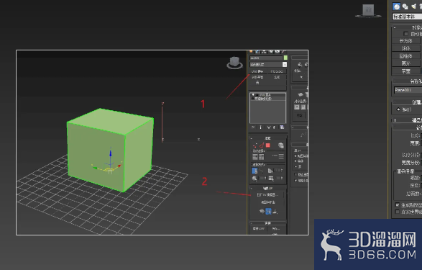This screenshot has height=270, width=422.
Task: Click the 圆环 (Torus) button
Action: click(406, 63)
